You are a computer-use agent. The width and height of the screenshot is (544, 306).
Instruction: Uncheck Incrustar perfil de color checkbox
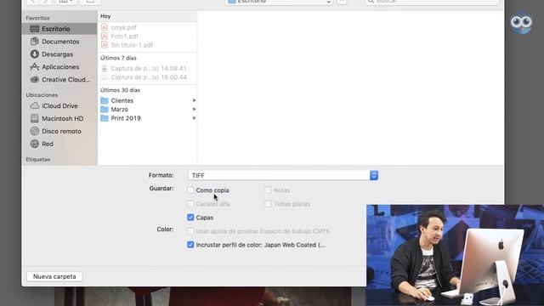coord(190,245)
